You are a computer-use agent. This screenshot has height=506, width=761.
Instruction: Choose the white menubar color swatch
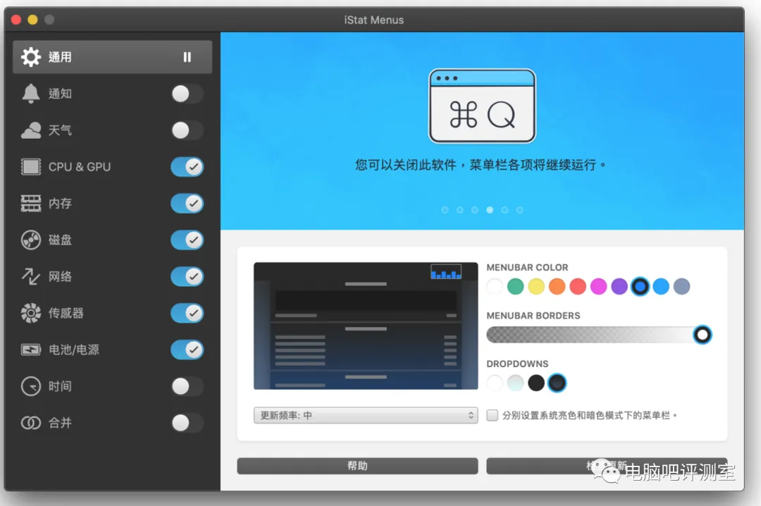495,287
